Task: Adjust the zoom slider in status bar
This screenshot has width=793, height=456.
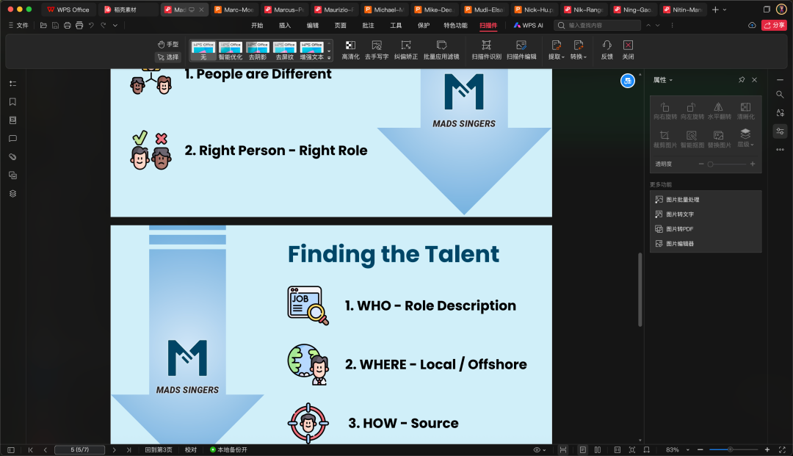Action: click(734, 449)
